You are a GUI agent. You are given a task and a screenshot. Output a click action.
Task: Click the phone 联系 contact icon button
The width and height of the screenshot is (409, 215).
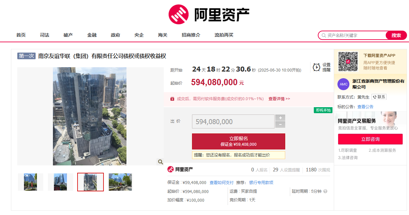coord(379,97)
